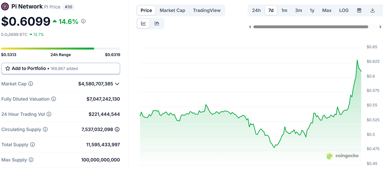Show Market Cap info tooltip icon
Screen dimensions: 383x171
(31, 84)
